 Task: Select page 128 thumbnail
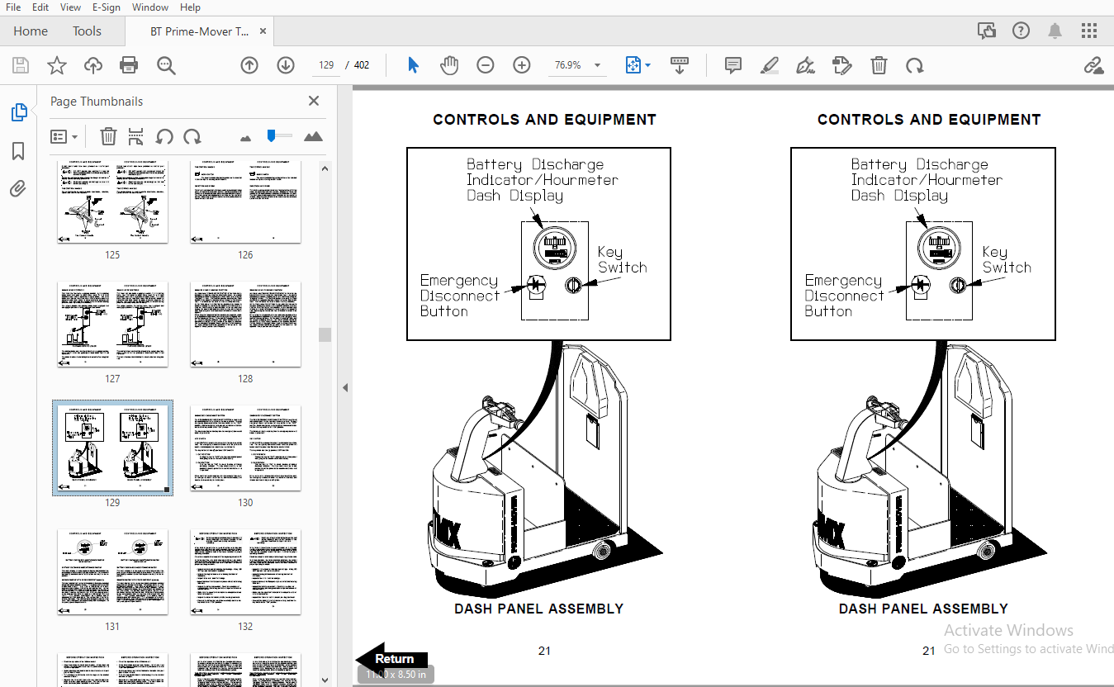245,325
